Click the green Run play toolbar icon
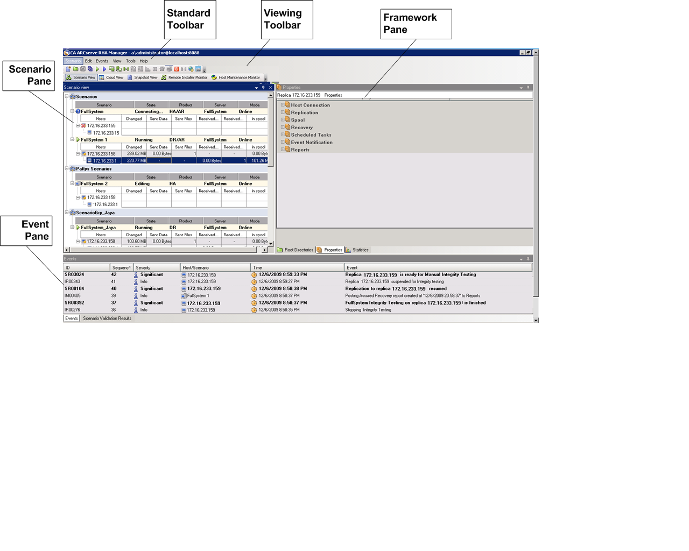This screenshot has width=689, height=551. [x=97, y=69]
